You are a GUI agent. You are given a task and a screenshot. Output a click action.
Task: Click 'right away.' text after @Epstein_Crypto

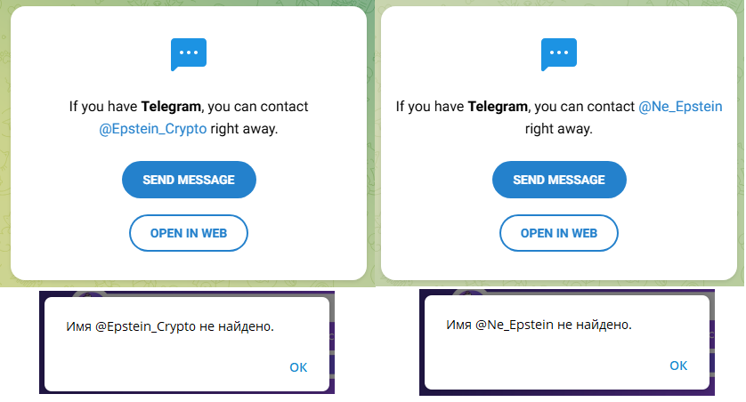pos(245,128)
